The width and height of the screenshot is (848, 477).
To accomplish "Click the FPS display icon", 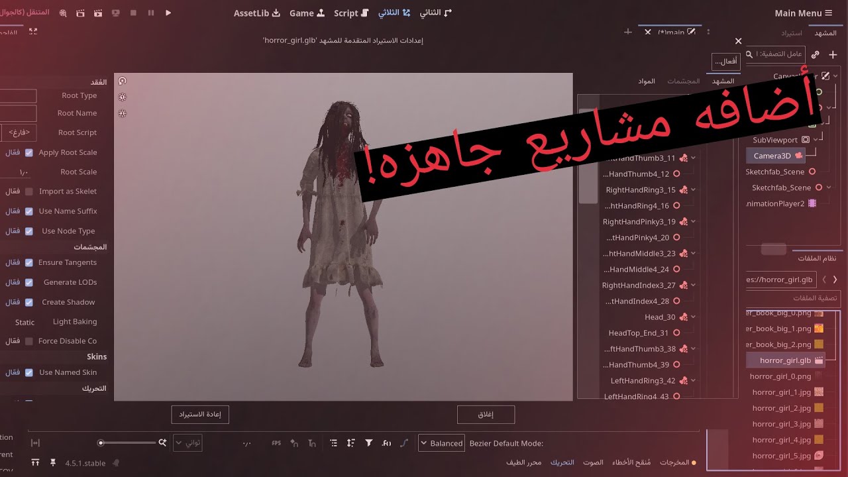I will pyautogui.click(x=276, y=443).
